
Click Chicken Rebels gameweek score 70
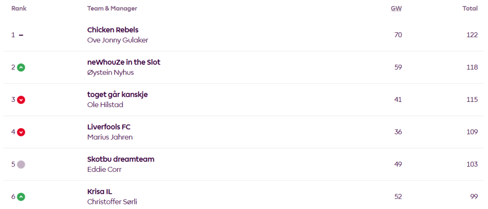(398, 35)
